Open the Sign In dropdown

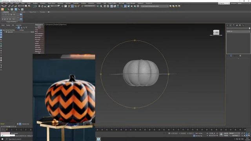point(224,4)
